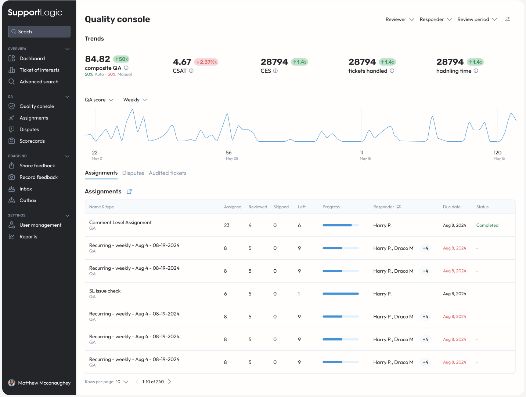Open SL issue check assignment
This screenshot has height=397, width=526.
tap(300, 294)
